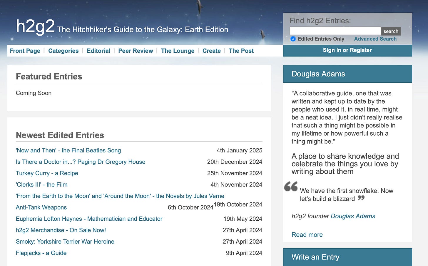Open the 'Clerks III' film entry

(x=42, y=184)
